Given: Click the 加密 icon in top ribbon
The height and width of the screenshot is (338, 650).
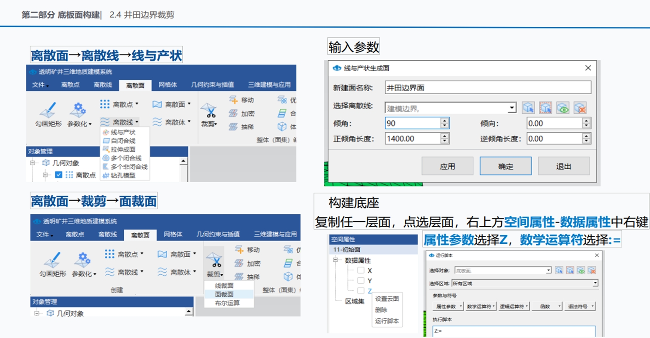Looking at the screenshot, I should point(234,114).
